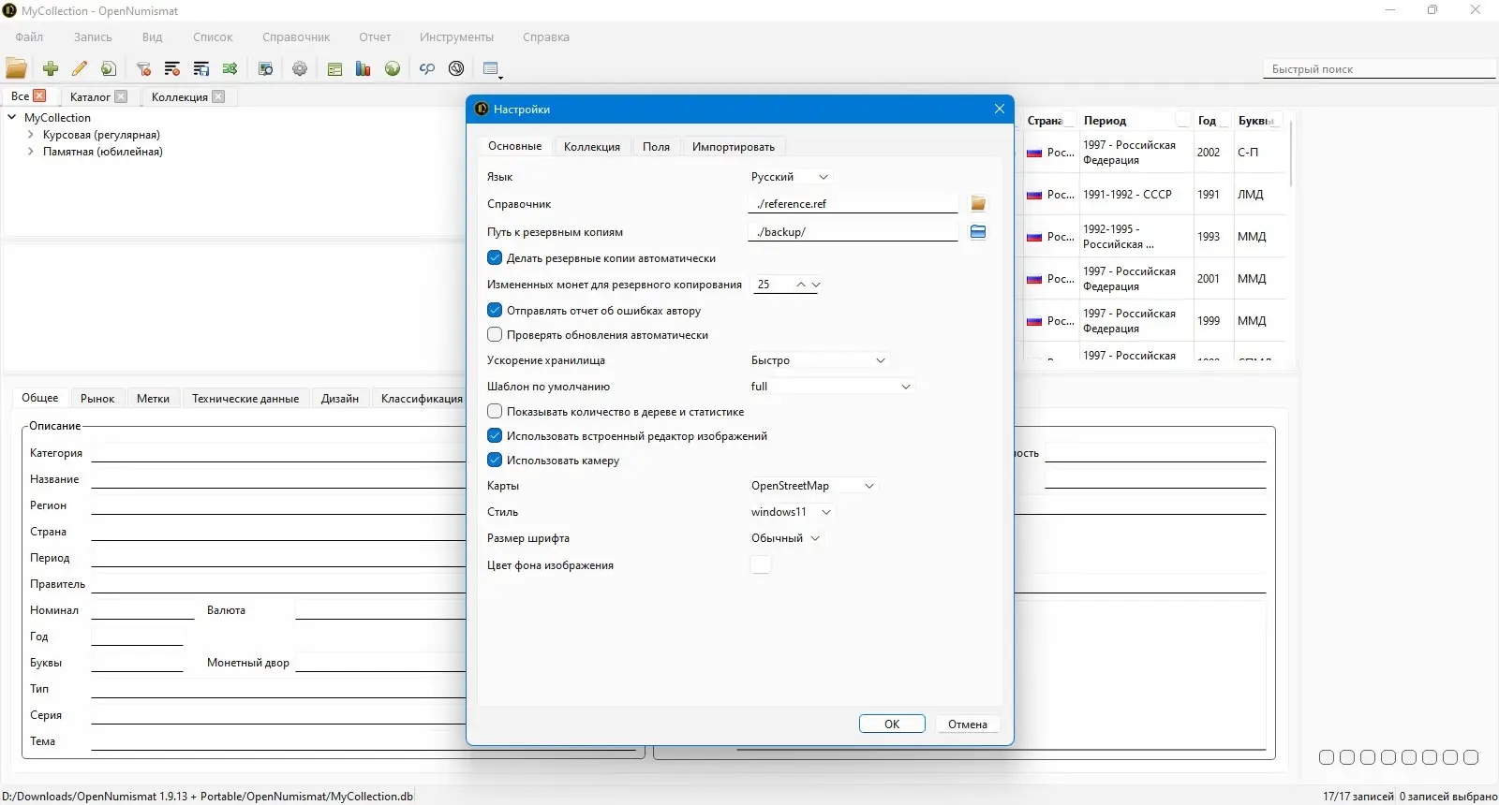Click the backup path input field
The image size is (1499, 805).
tap(853, 231)
